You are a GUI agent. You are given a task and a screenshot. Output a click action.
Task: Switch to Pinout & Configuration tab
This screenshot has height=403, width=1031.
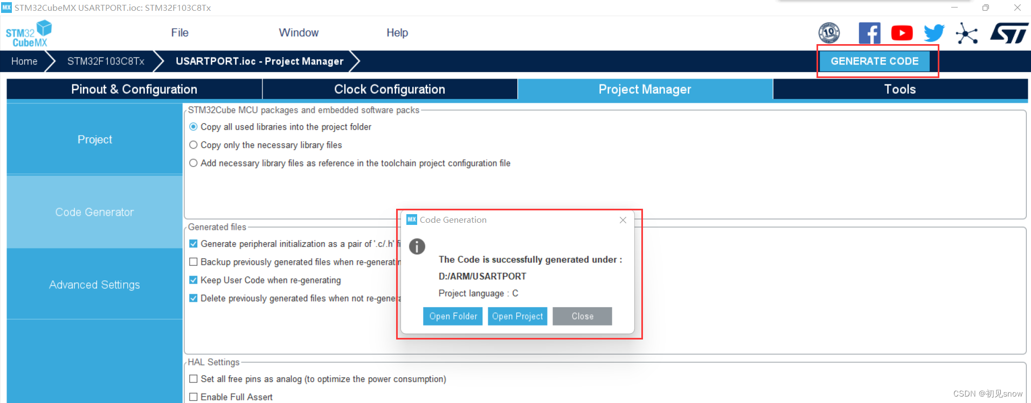point(134,89)
